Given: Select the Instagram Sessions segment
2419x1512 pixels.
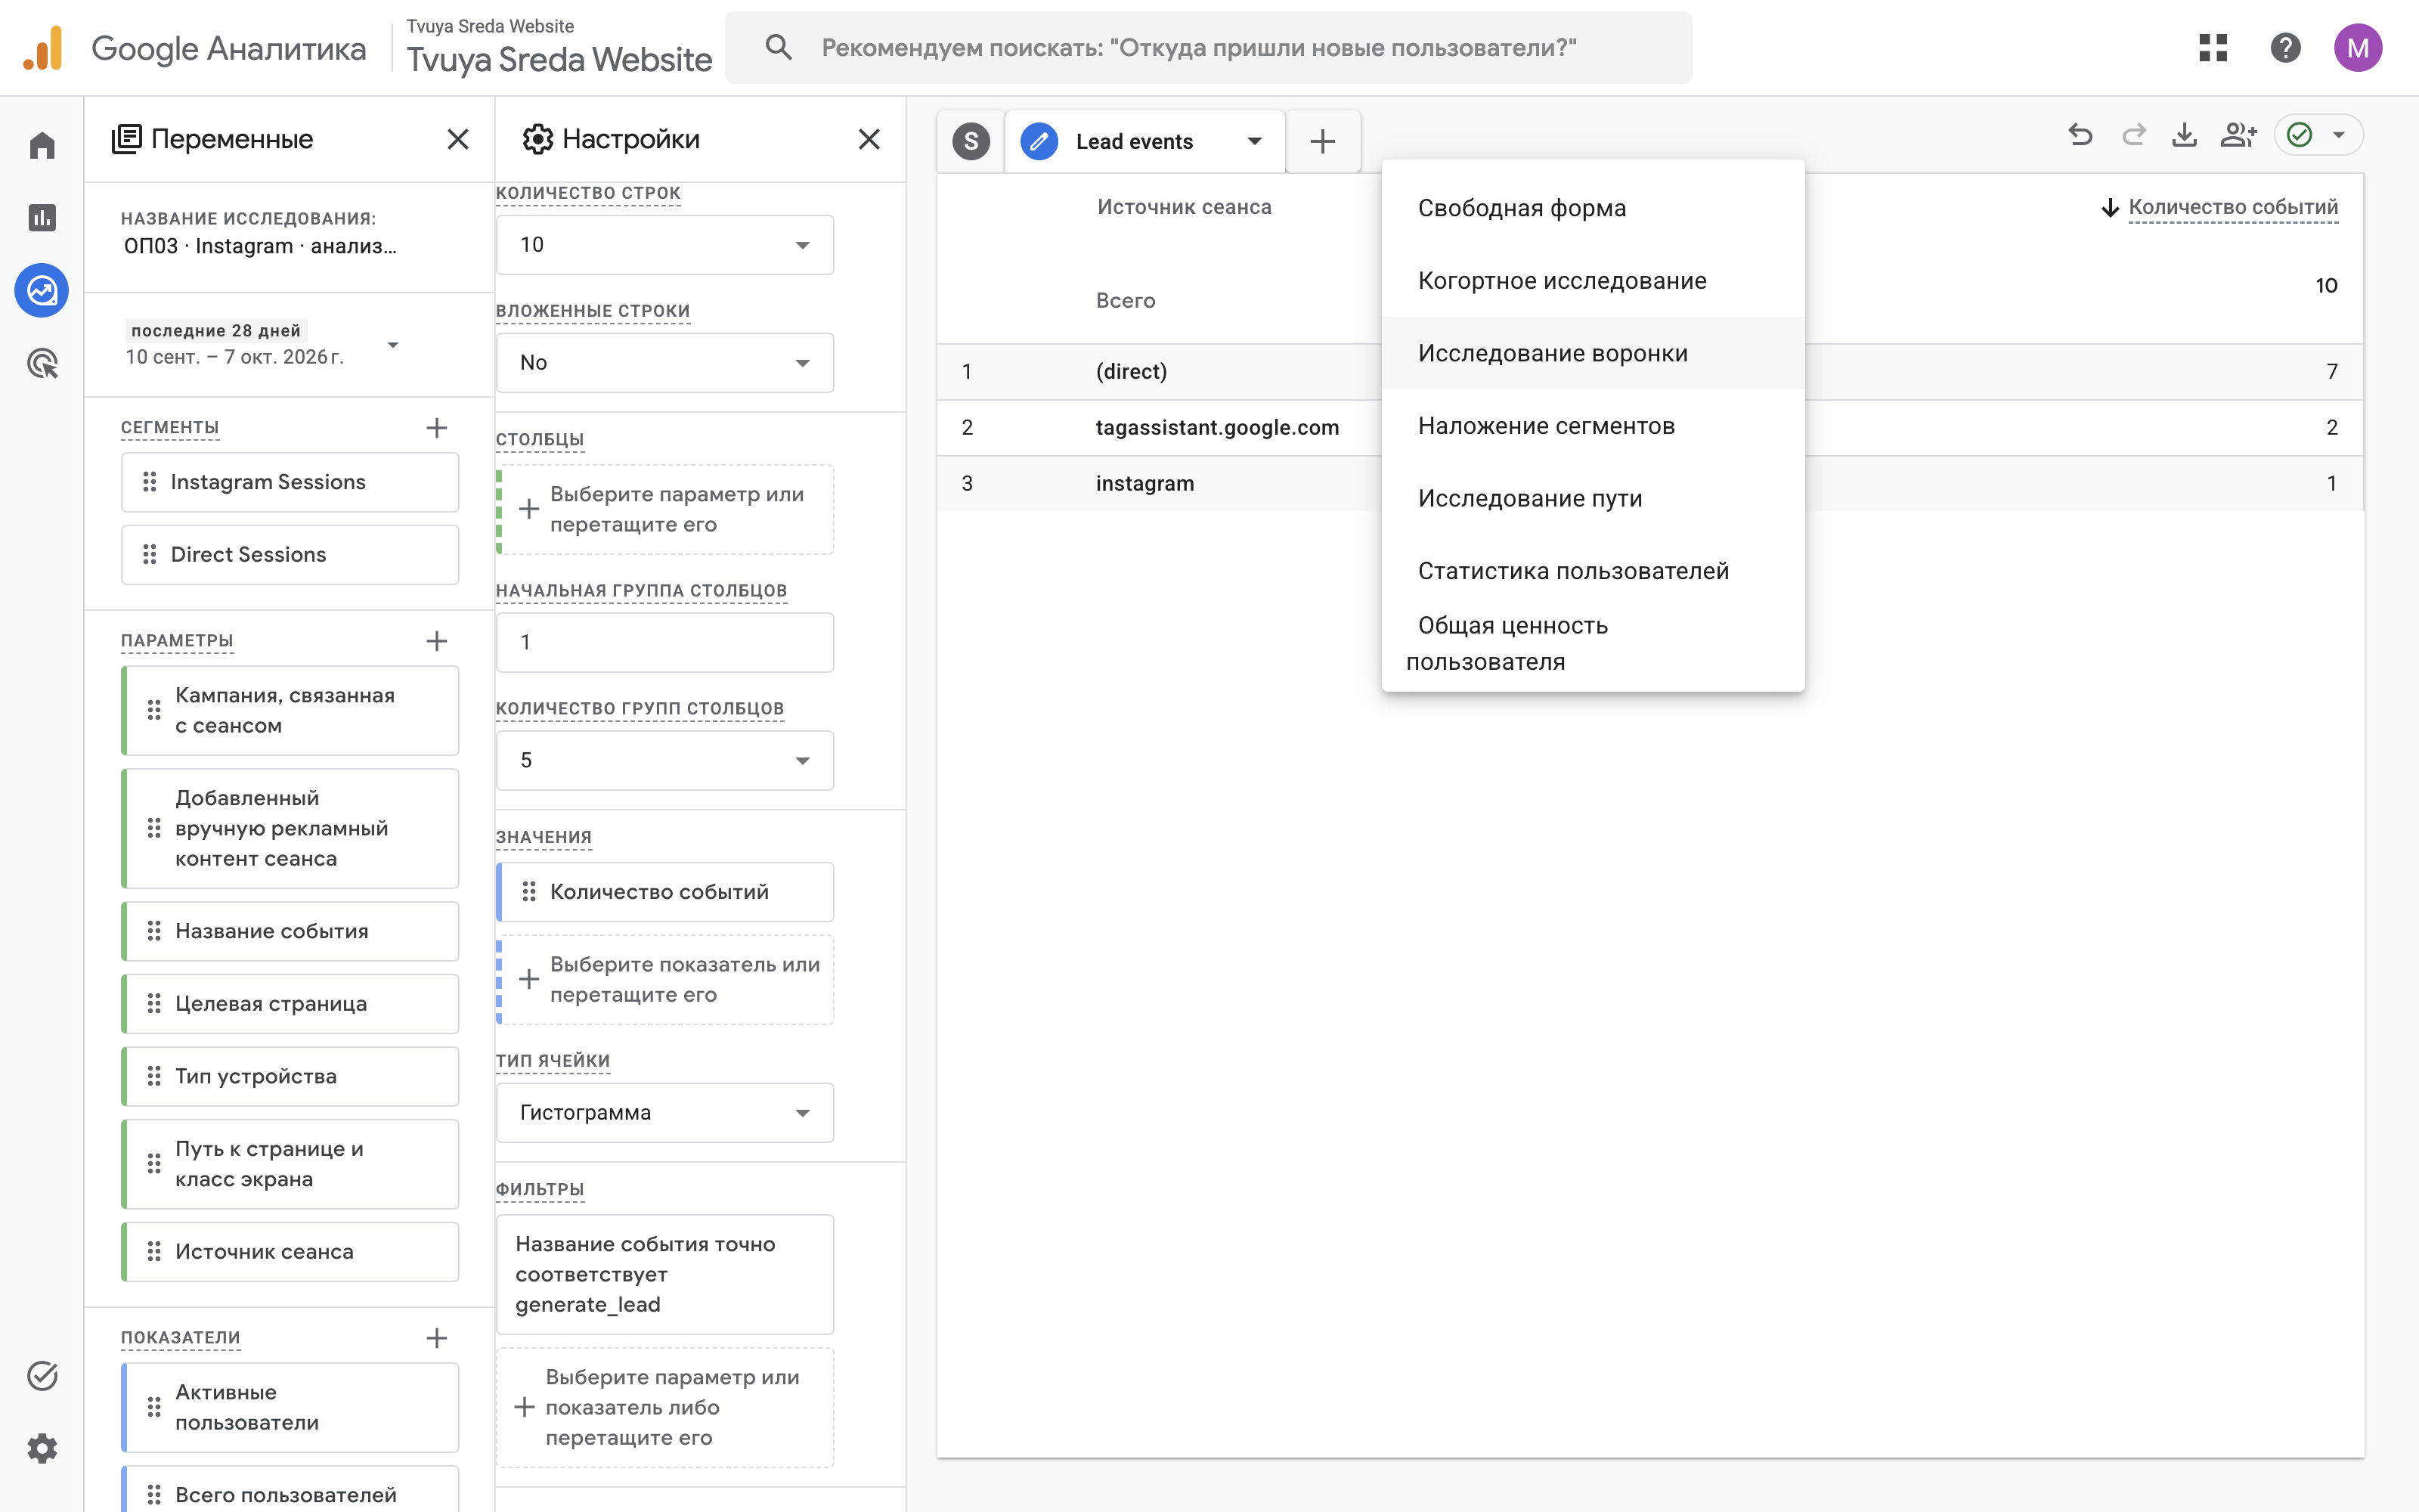Looking at the screenshot, I should tap(290, 482).
